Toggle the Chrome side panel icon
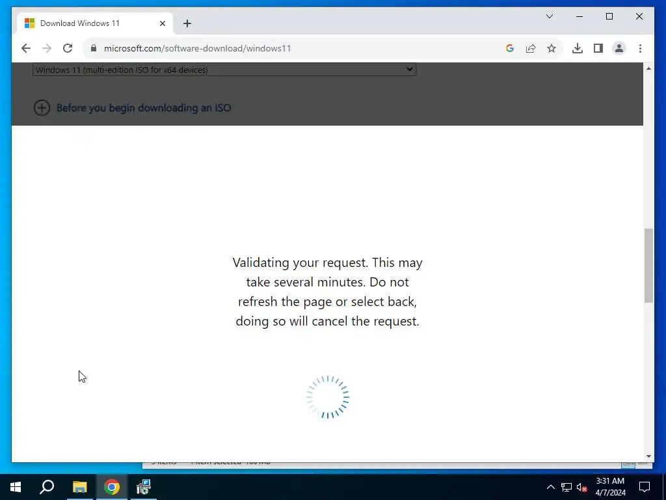 click(x=598, y=48)
